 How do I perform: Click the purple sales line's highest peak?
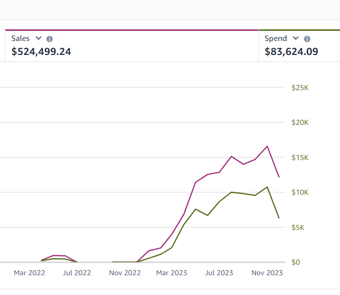(x=267, y=146)
